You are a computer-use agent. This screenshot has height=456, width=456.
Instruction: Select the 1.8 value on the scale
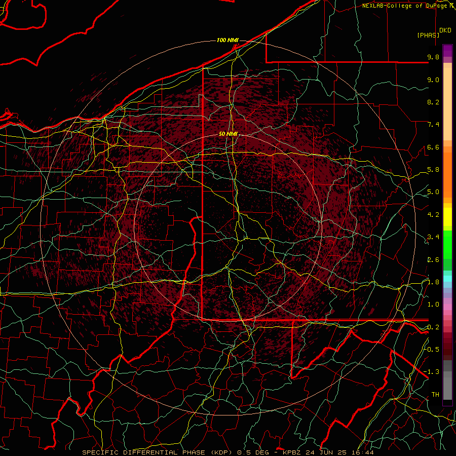point(433,282)
